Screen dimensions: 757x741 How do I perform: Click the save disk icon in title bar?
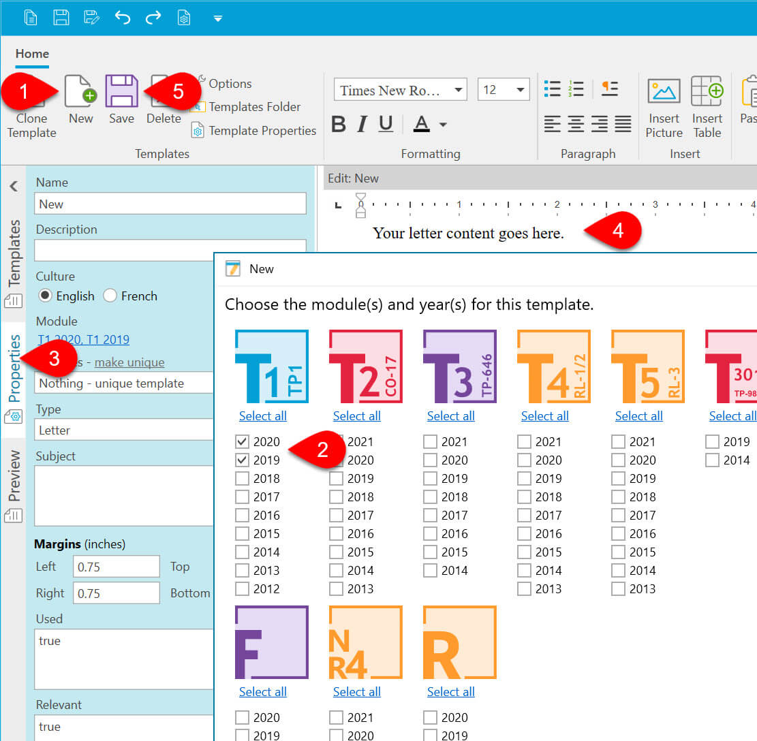click(x=61, y=18)
